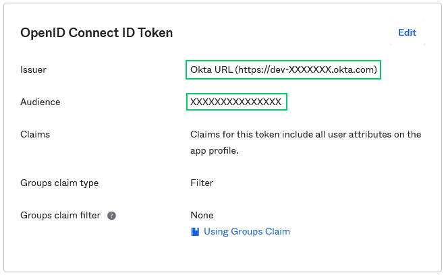This screenshot has width=448, height=277.
Task: Click the Filter value for Groups claim type
Action: pyautogui.click(x=202, y=183)
